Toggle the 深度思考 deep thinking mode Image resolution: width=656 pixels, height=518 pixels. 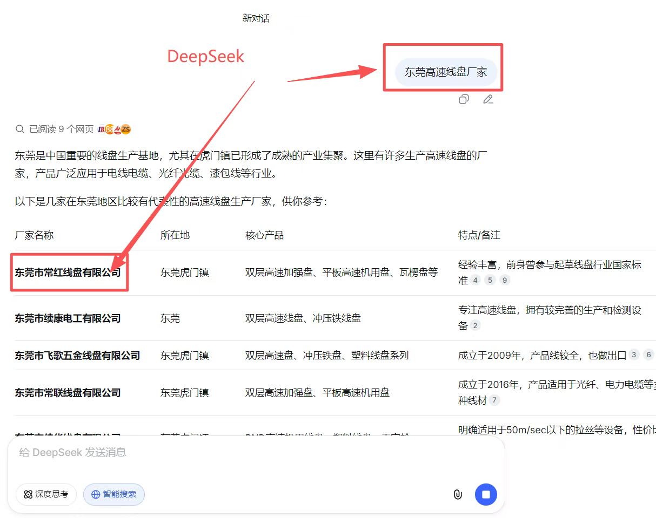coord(46,494)
